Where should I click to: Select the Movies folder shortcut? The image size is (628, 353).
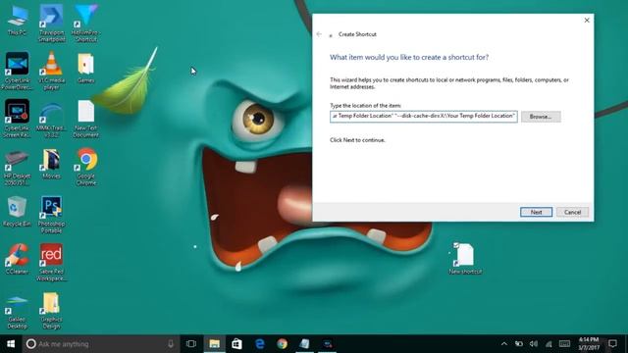(52, 164)
